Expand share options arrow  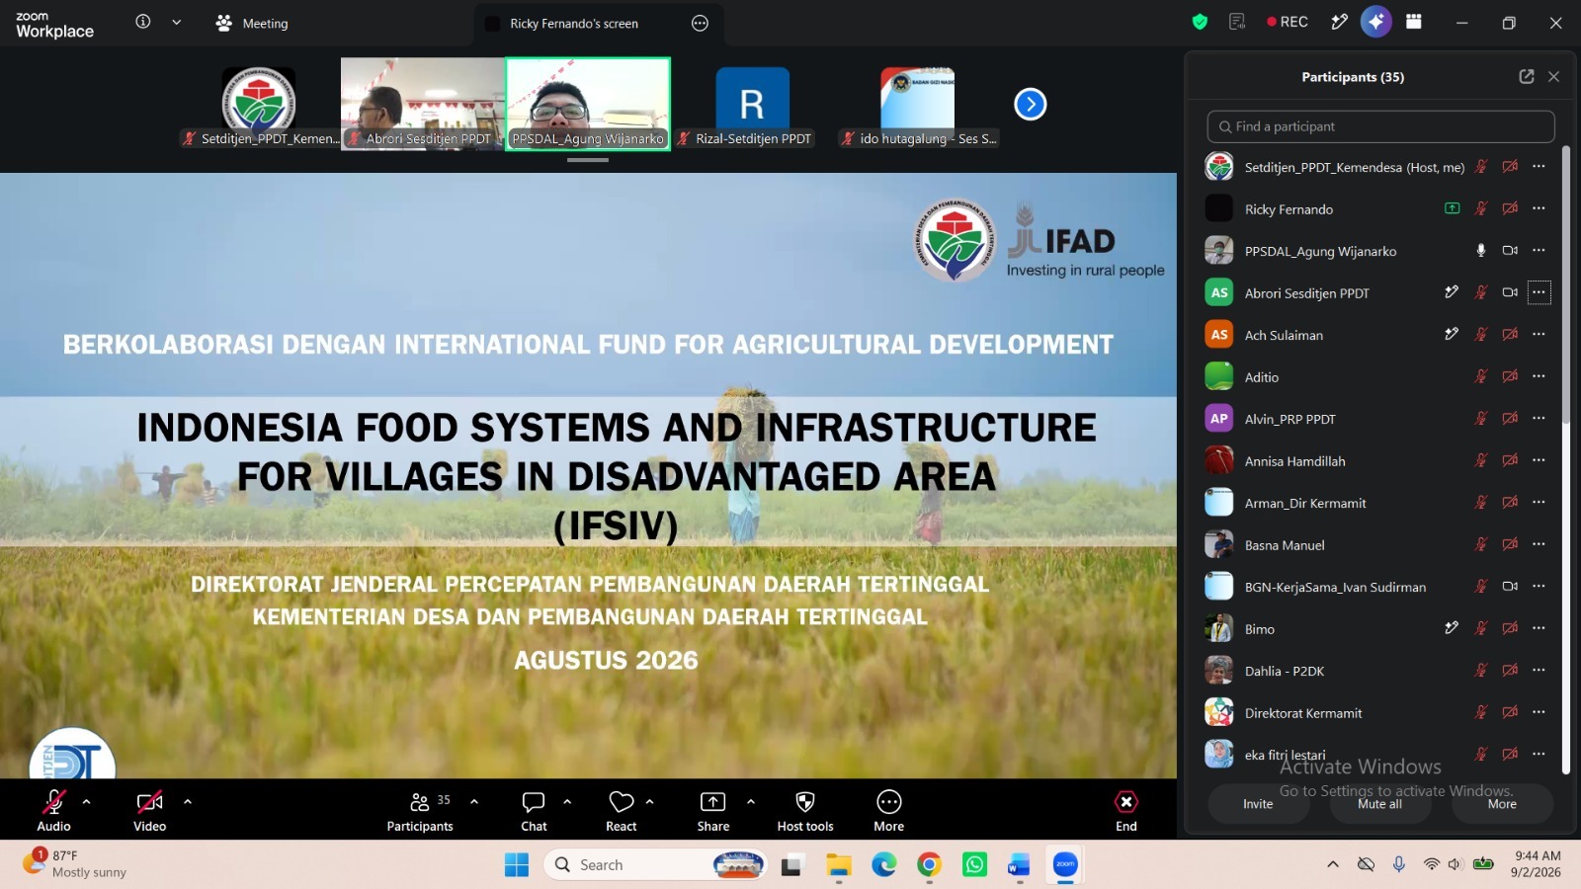click(x=751, y=801)
